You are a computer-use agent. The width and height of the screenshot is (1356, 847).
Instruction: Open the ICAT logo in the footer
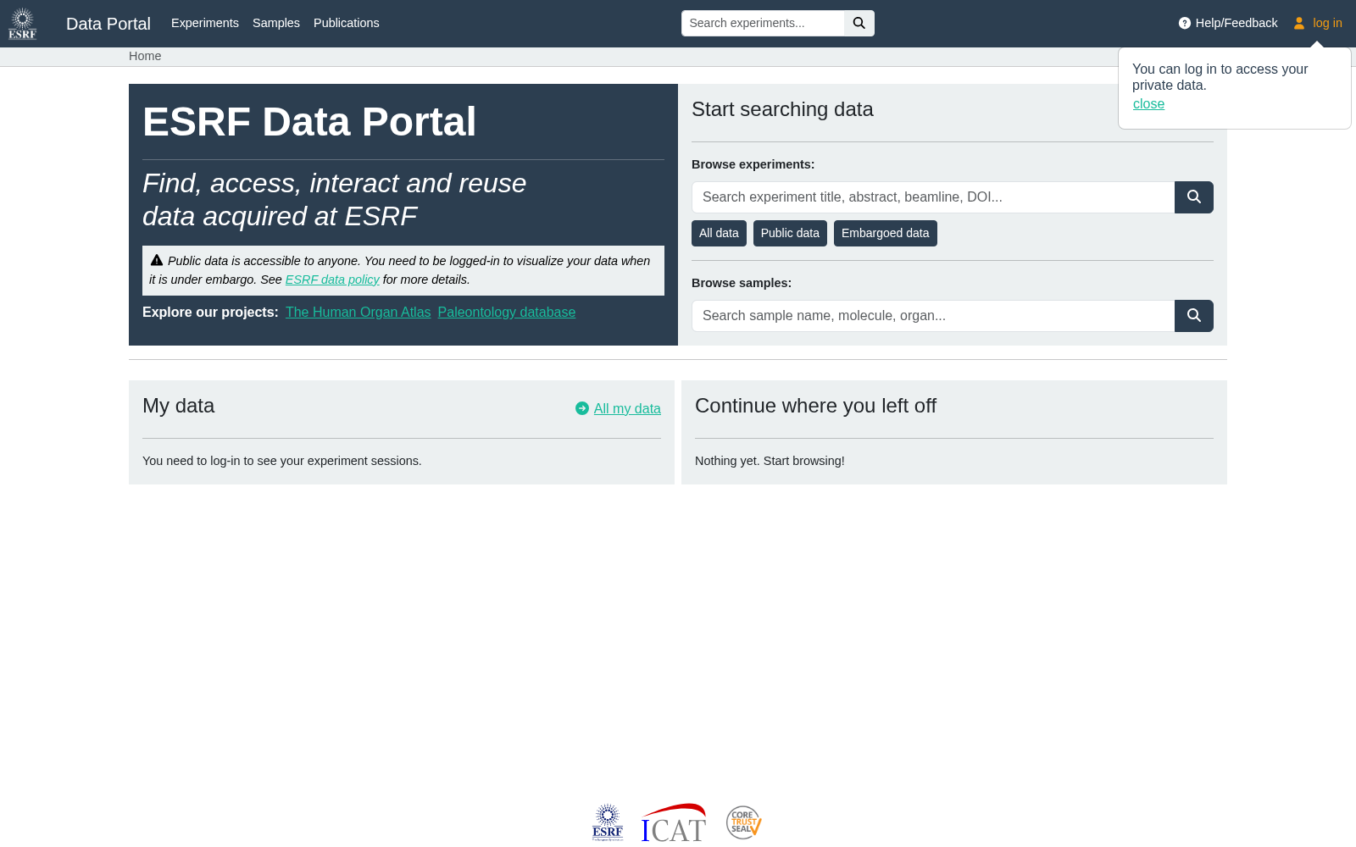674,822
